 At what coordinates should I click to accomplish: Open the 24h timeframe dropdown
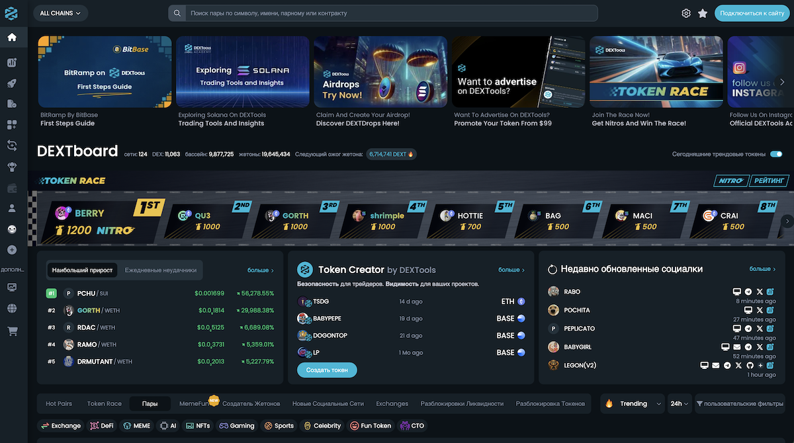point(680,403)
